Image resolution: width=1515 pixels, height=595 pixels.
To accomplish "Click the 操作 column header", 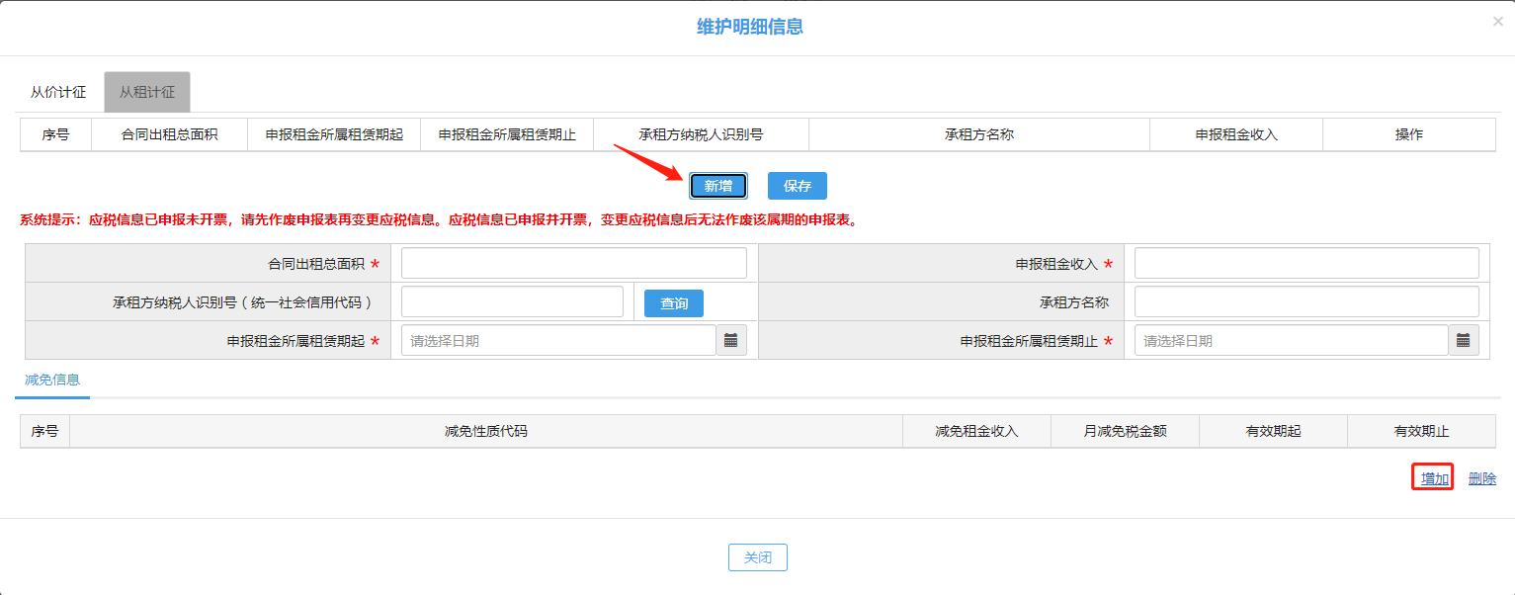I will click(x=1409, y=134).
